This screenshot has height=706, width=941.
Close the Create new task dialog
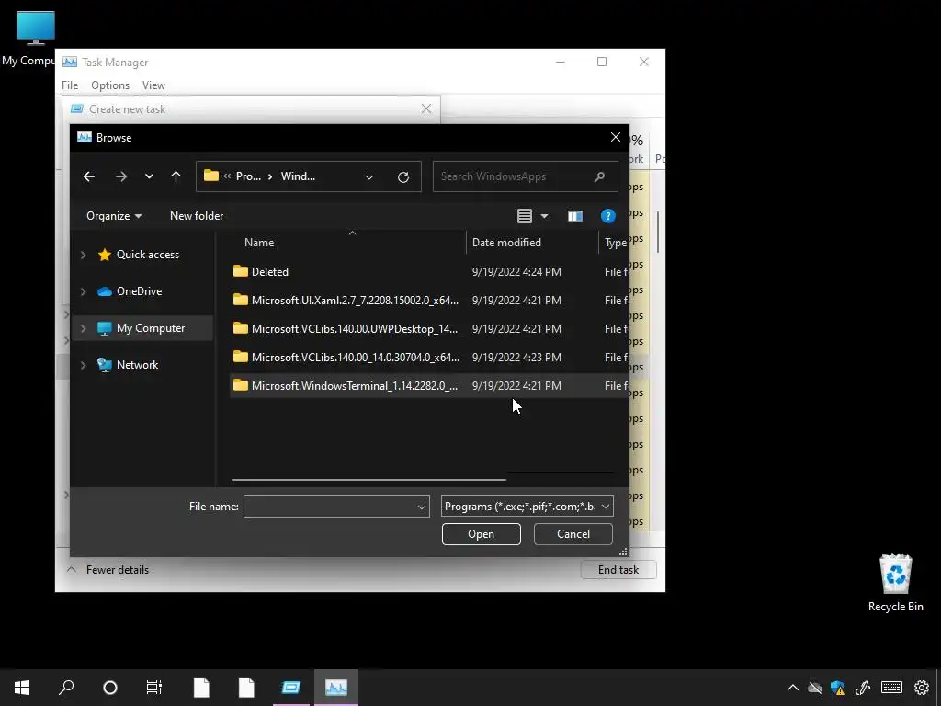click(426, 109)
